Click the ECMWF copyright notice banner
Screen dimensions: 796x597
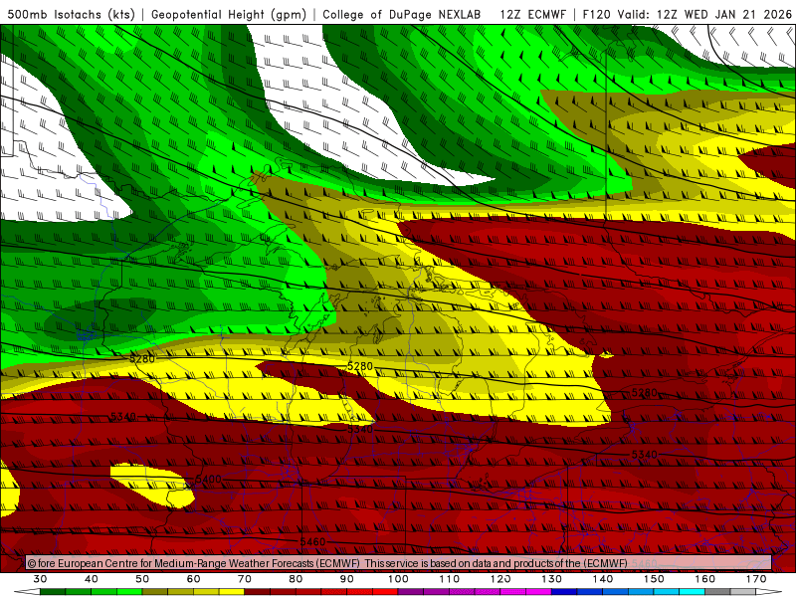pyautogui.click(x=399, y=563)
